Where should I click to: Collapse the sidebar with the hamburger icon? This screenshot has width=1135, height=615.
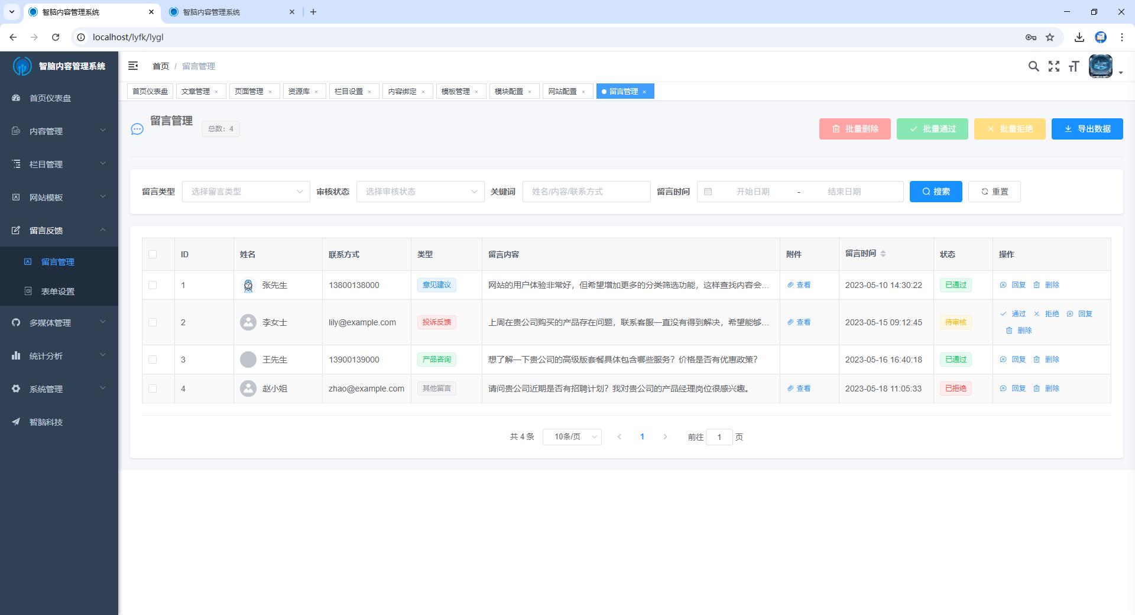click(x=133, y=66)
